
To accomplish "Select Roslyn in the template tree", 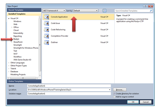I will coord(17,39).
